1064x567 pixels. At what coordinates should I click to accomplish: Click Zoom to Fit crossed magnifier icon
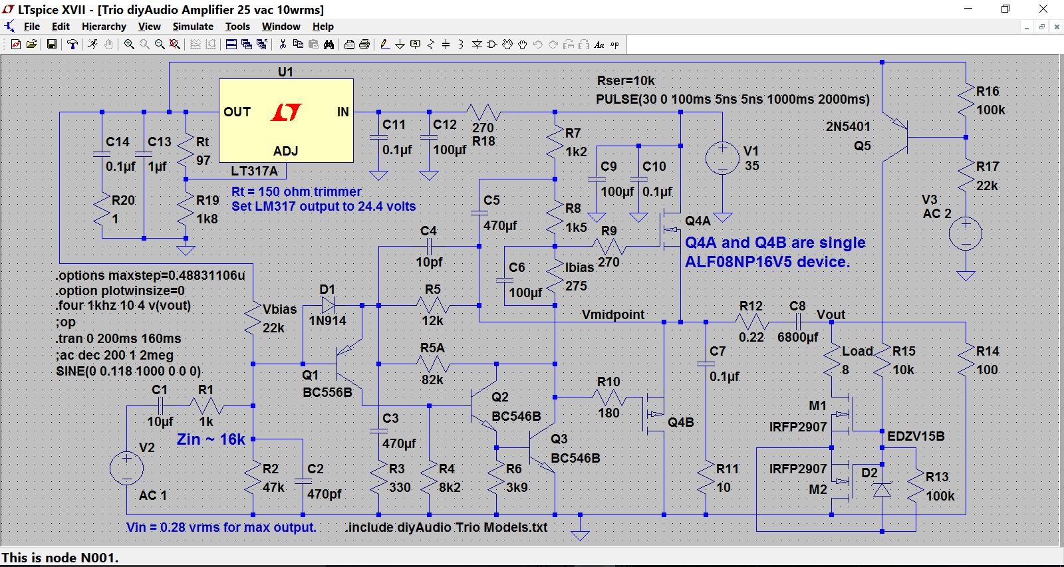(x=175, y=45)
